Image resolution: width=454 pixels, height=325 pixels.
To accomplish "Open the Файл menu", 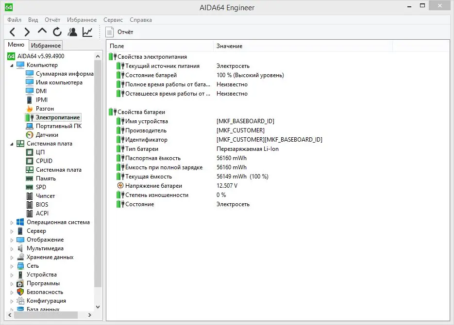I will tap(14, 20).
